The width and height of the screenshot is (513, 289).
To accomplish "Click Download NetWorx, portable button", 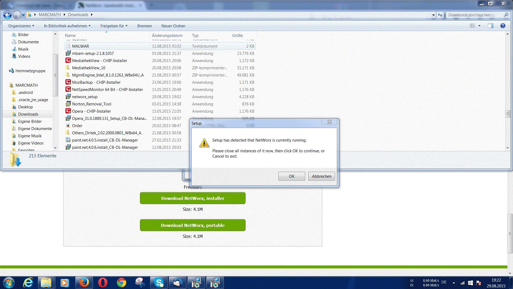I will click(193, 225).
